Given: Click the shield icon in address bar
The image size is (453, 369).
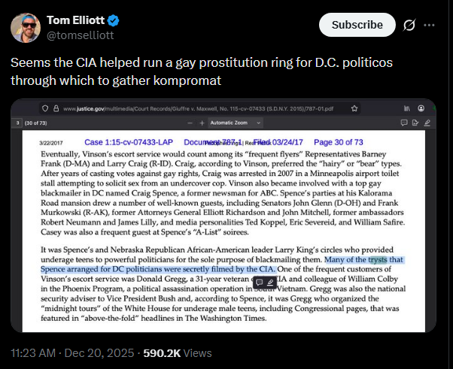Looking at the screenshot, I should tap(45, 108).
